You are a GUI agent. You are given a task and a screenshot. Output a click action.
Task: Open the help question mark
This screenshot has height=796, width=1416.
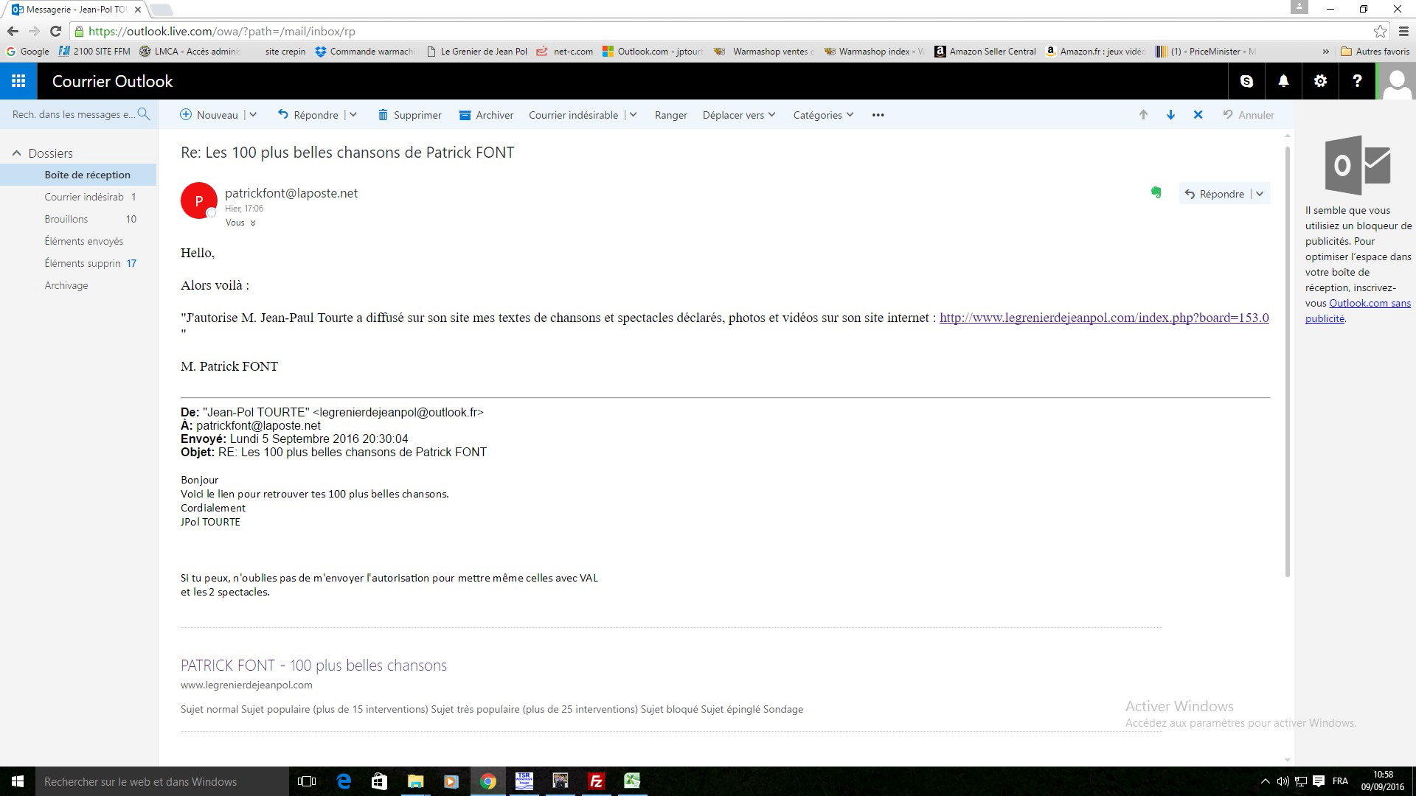click(x=1357, y=81)
